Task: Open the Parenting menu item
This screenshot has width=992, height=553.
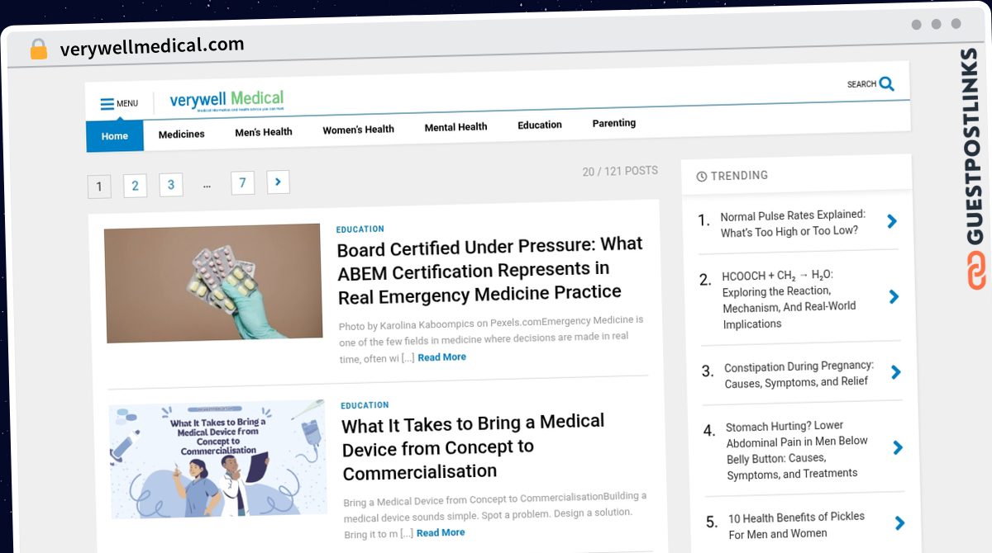Action: pyautogui.click(x=614, y=123)
